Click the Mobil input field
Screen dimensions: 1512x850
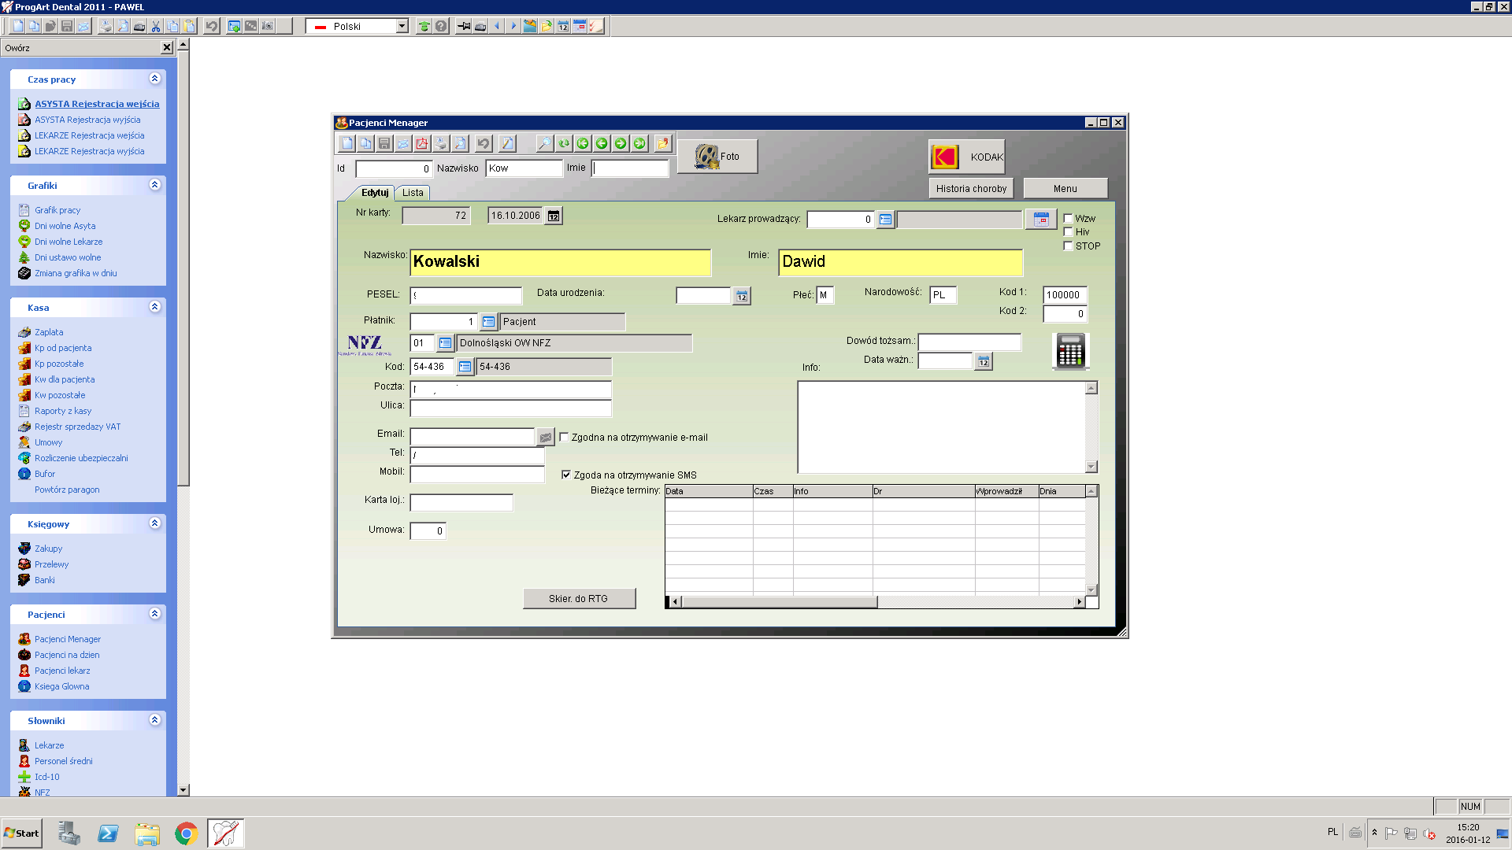tap(477, 475)
